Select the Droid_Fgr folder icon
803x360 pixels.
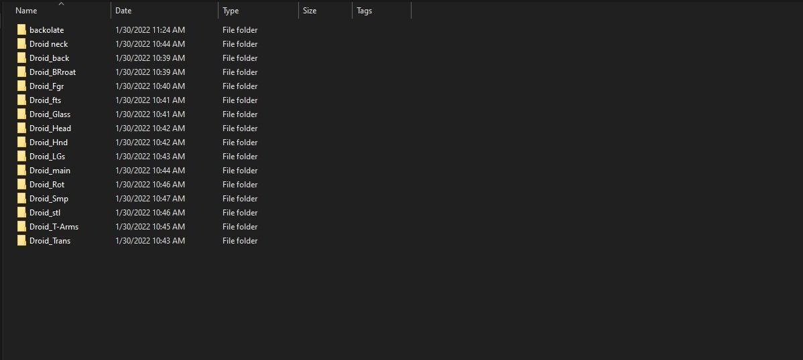pyautogui.click(x=21, y=86)
